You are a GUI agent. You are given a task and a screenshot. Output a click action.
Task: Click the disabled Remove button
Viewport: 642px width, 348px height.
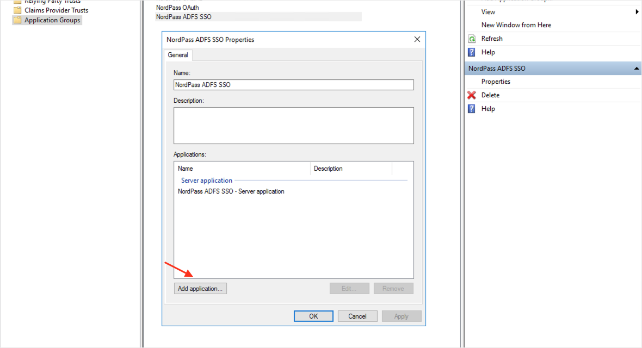point(393,289)
